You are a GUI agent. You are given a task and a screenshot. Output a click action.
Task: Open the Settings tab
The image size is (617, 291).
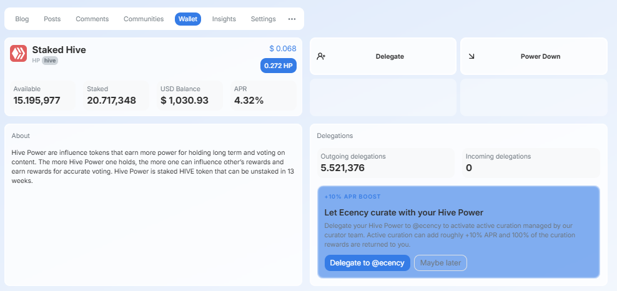(263, 19)
